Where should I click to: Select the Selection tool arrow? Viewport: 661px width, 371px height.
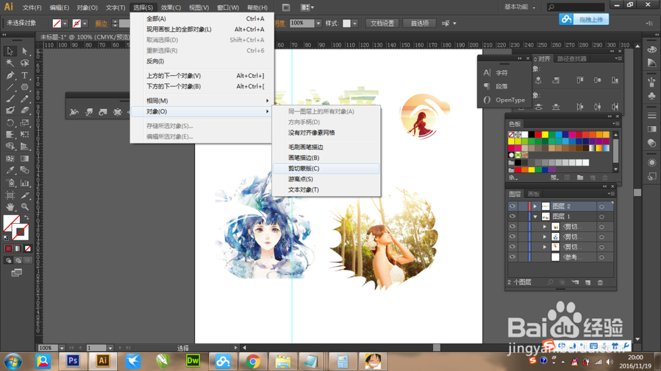coord(10,51)
